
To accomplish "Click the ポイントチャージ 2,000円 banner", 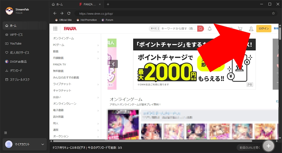I will point(194,64).
